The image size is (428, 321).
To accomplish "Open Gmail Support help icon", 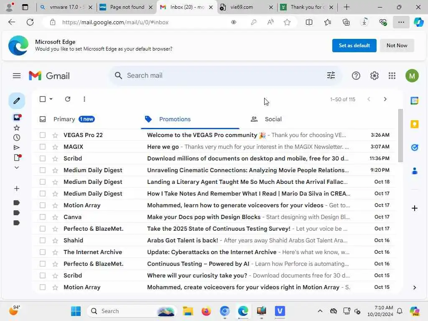I will tap(356, 76).
